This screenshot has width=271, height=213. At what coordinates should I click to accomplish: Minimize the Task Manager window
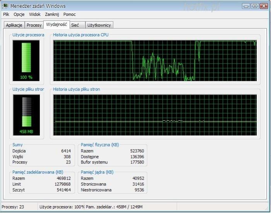point(246,6)
